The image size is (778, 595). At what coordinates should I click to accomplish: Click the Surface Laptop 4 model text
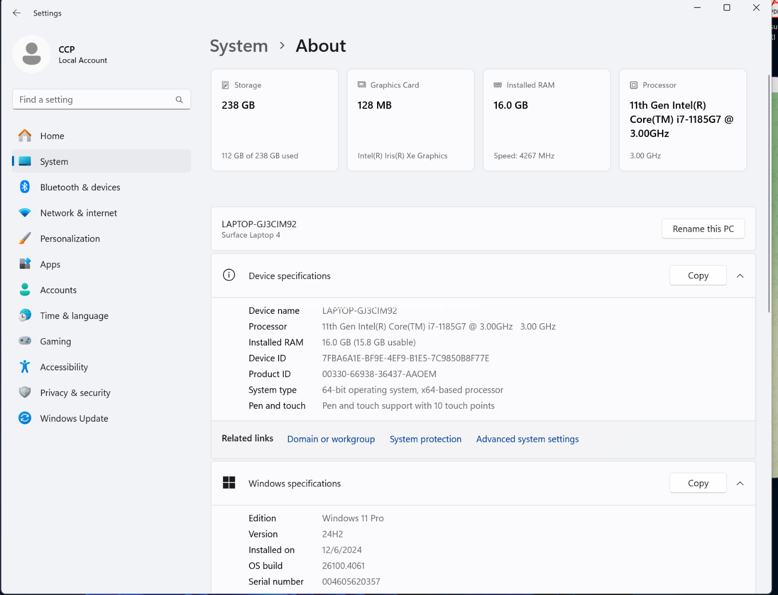(x=251, y=235)
